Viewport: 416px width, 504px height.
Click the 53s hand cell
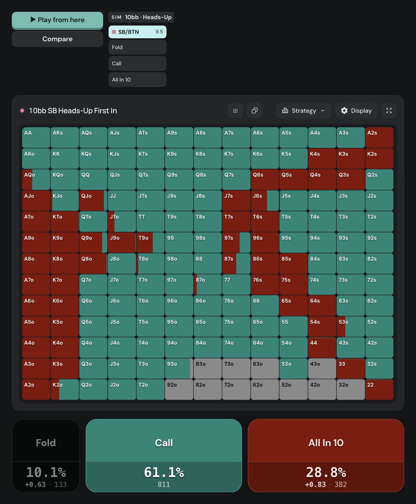350,326
